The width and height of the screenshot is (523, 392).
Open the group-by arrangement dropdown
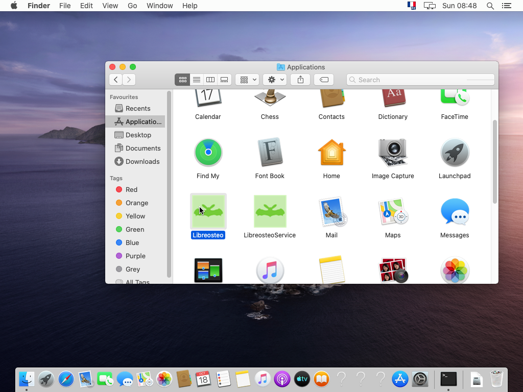248,80
